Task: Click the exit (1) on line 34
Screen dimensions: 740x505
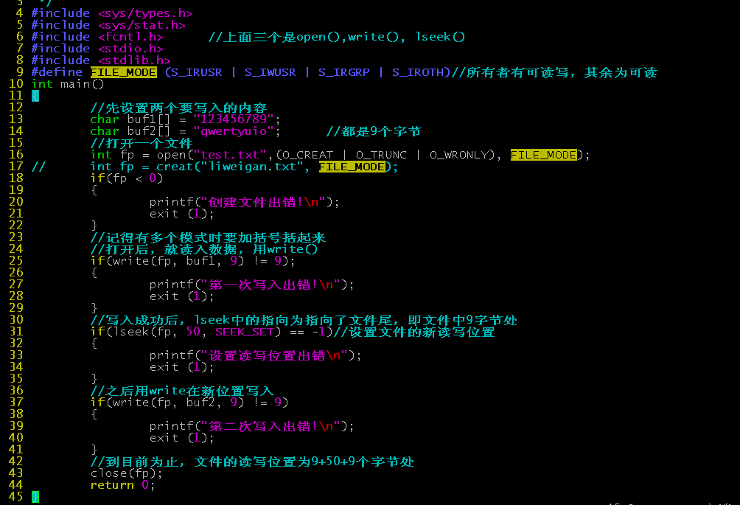Action: pyautogui.click(x=182, y=367)
